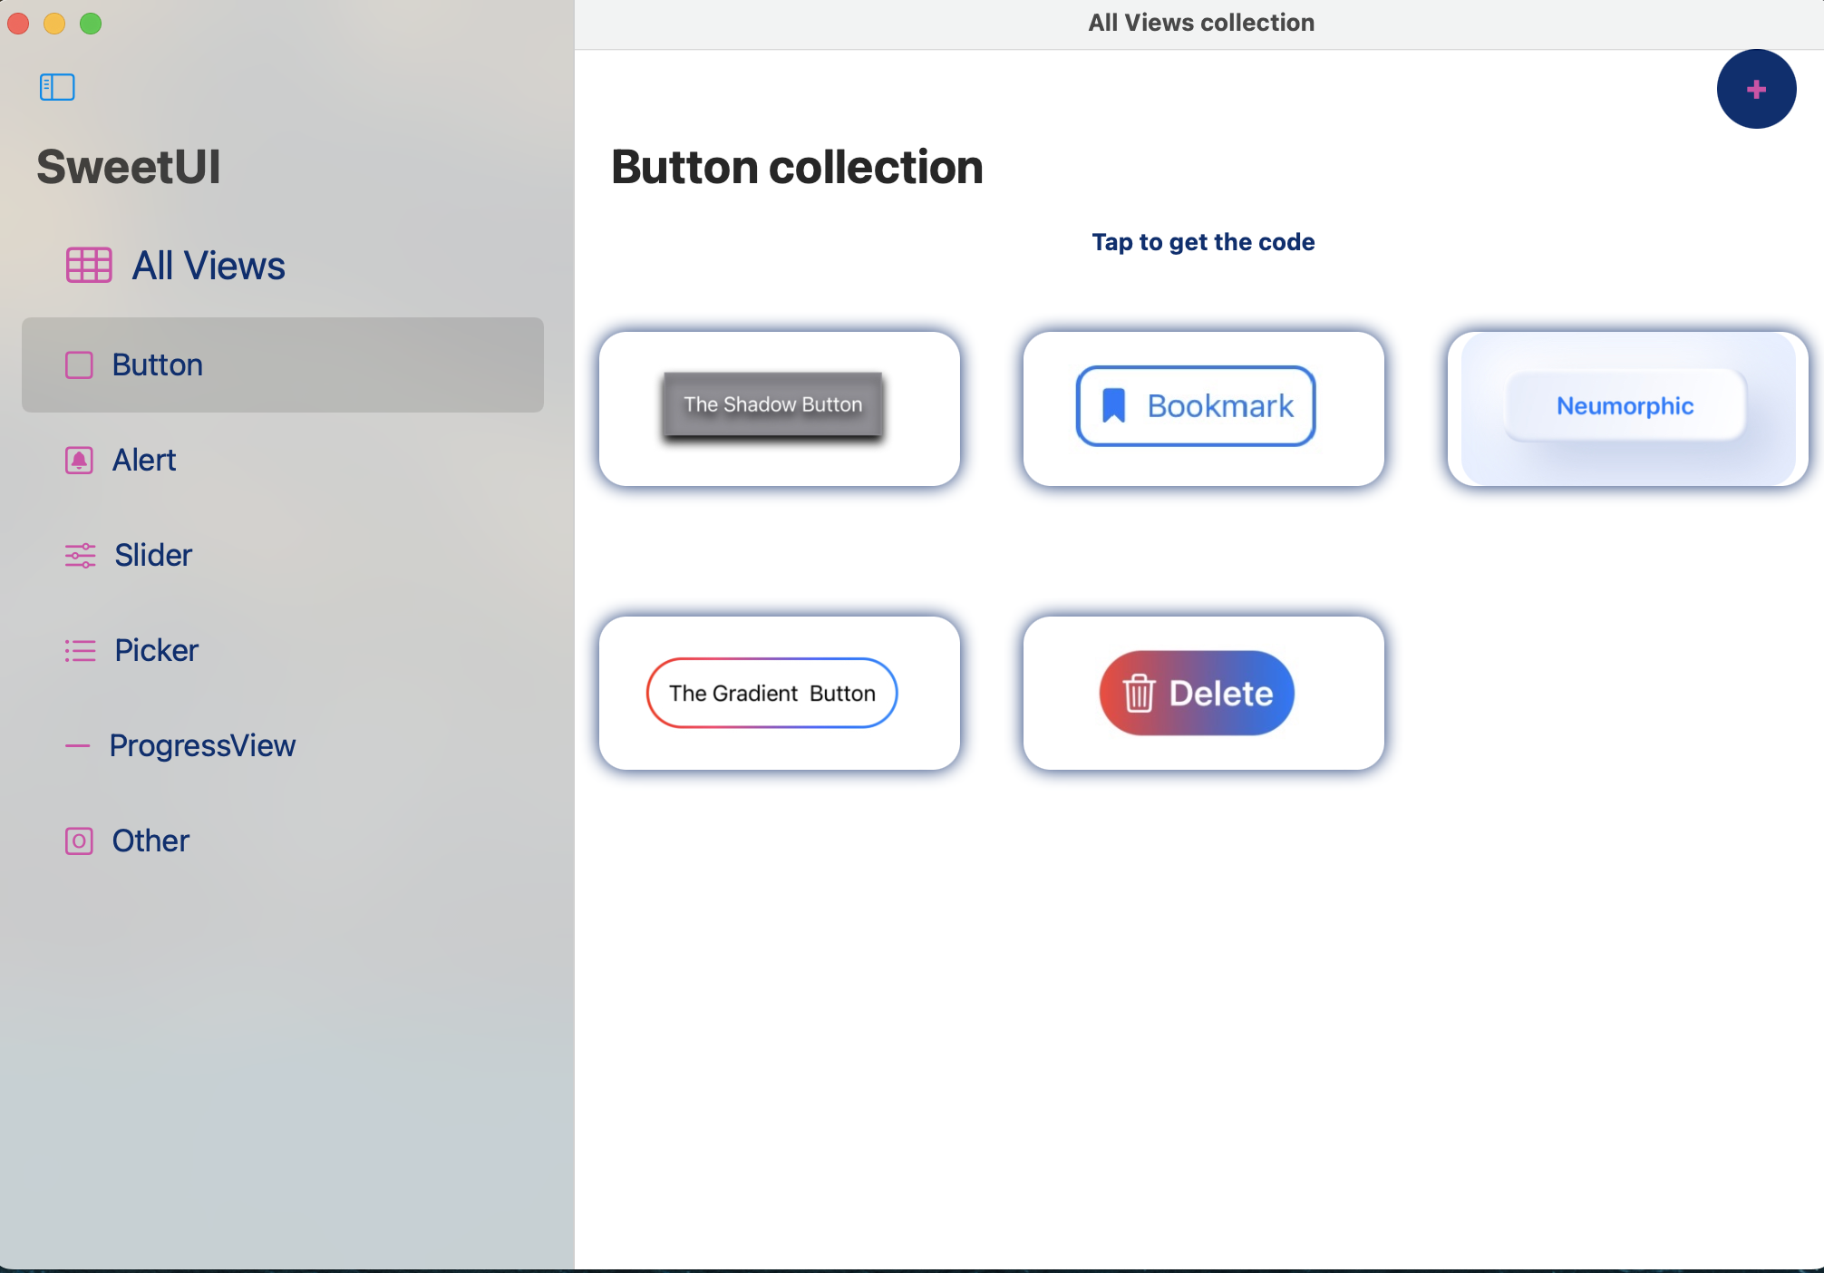The width and height of the screenshot is (1824, 1273).
Task: Click the trash icon in the Delete button
Action: point(1139,693)
